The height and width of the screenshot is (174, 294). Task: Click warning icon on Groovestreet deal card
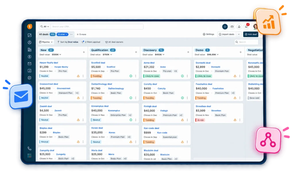78,98
